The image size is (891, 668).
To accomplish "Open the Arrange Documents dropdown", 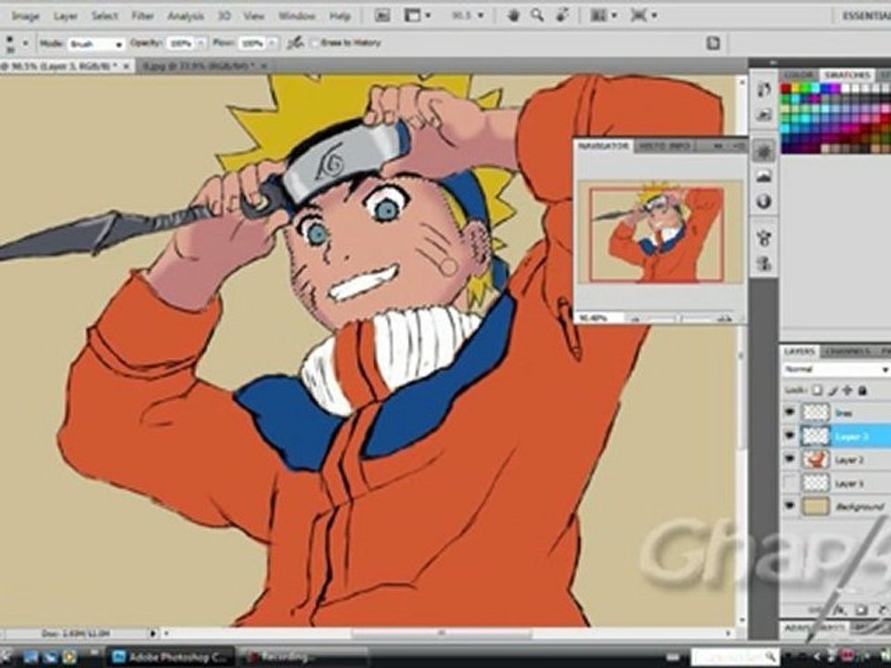I will 603,16.
